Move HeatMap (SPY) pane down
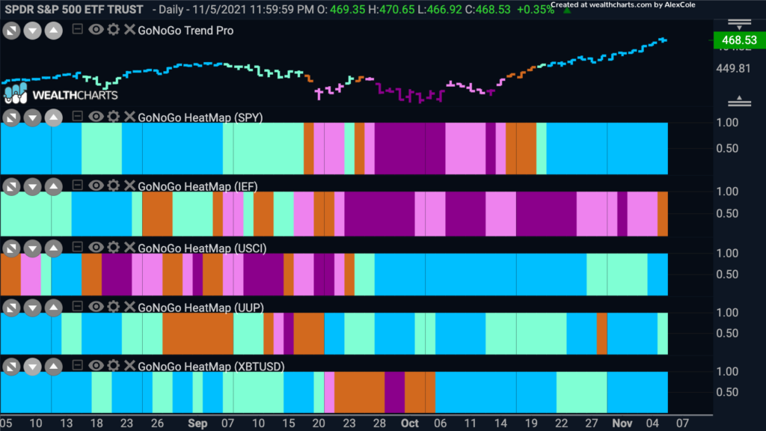This screenshot has width=766, height=431. tap(33, 117)
